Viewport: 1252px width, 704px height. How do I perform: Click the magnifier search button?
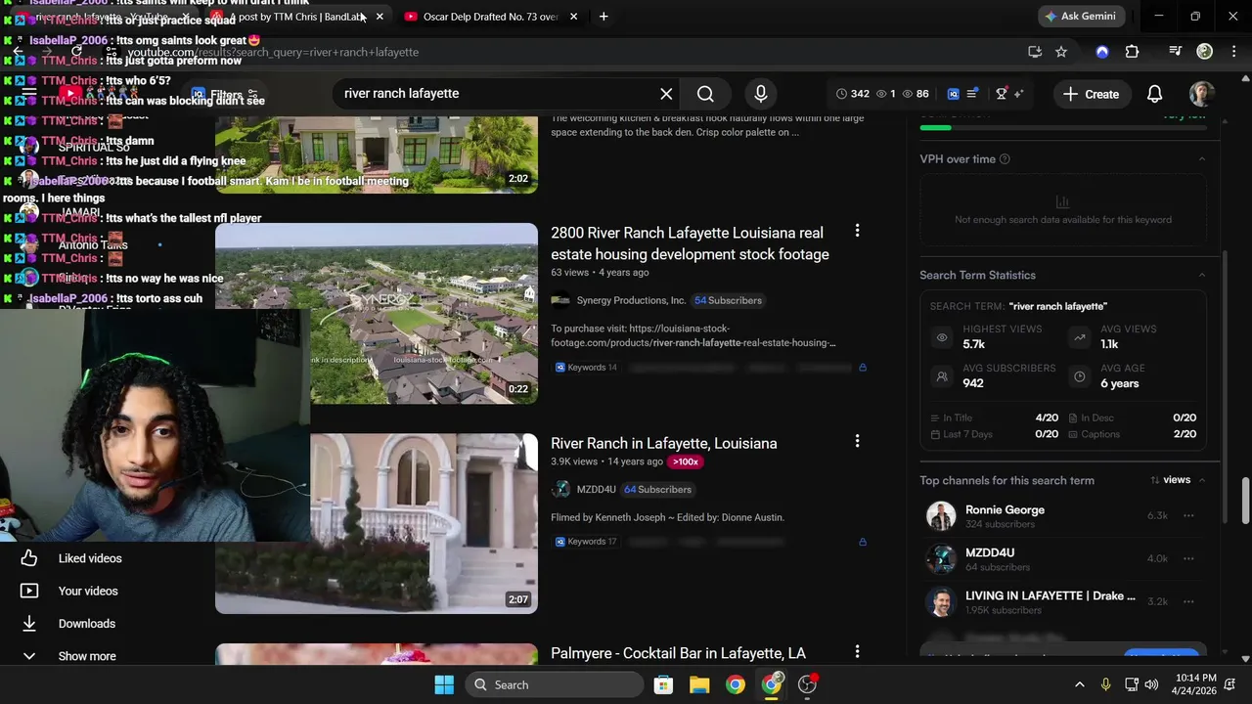tap(705, 94)
